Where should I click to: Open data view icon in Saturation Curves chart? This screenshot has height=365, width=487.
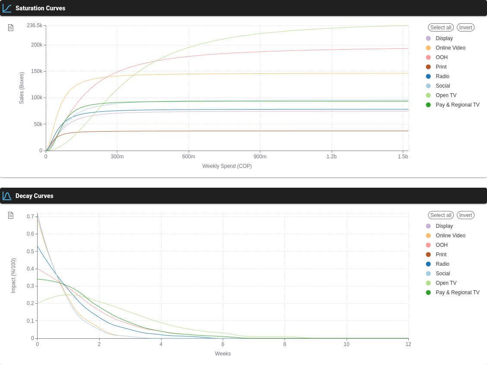click(x=11, y=28)
